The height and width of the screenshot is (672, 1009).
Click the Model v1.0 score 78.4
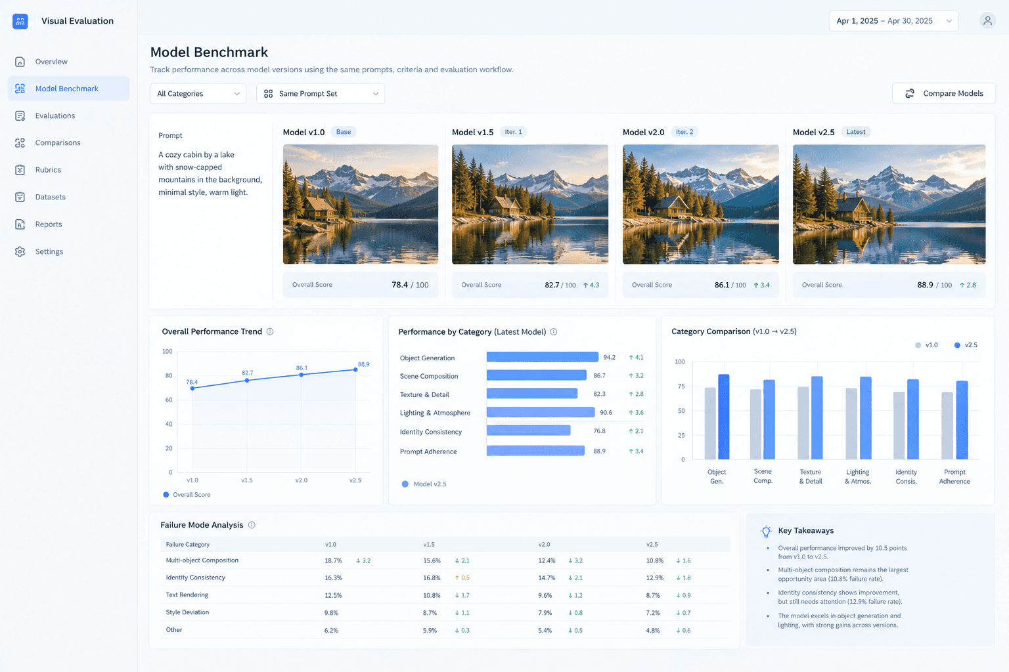tap(399, 285)
